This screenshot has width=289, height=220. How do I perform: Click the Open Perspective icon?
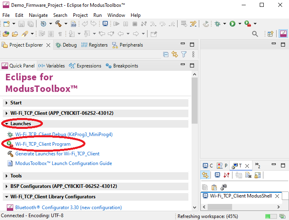click(x=271, y=34)
